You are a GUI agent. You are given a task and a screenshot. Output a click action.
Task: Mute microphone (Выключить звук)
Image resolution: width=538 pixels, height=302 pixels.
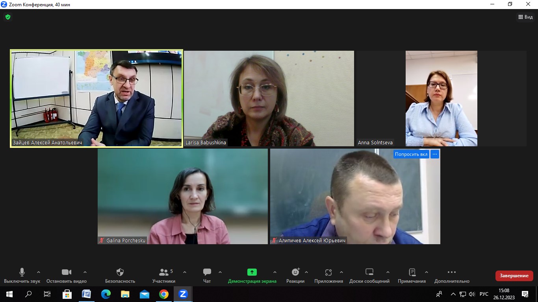click(22, 275)
